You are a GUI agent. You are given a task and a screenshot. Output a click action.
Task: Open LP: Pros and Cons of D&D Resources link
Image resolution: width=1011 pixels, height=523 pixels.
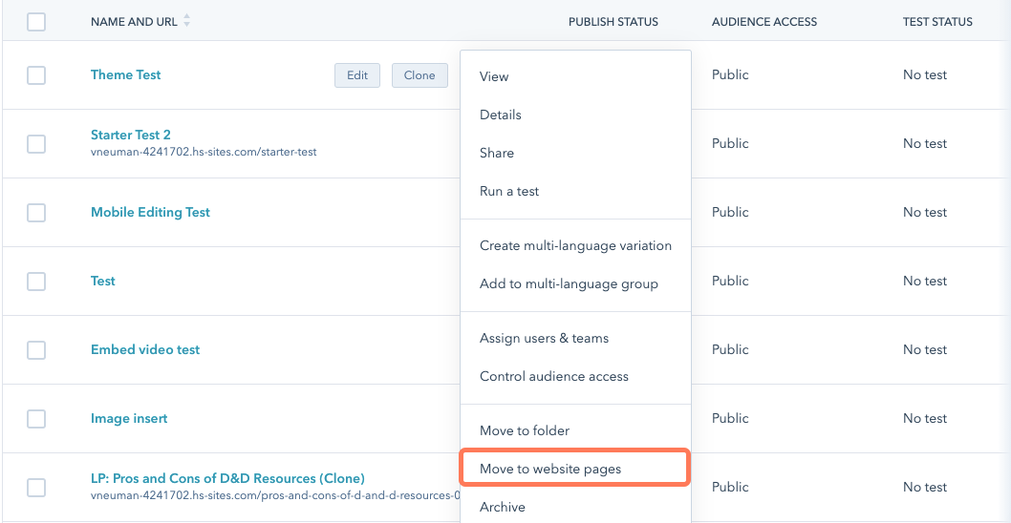pyautogui.click(x=227, y=478)
